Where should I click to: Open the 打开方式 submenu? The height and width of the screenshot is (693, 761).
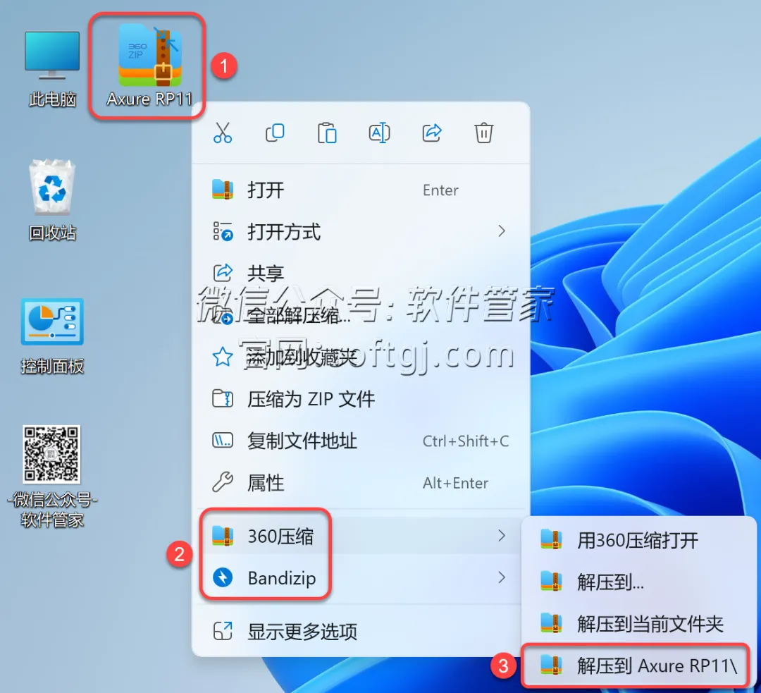pos(360,232)
